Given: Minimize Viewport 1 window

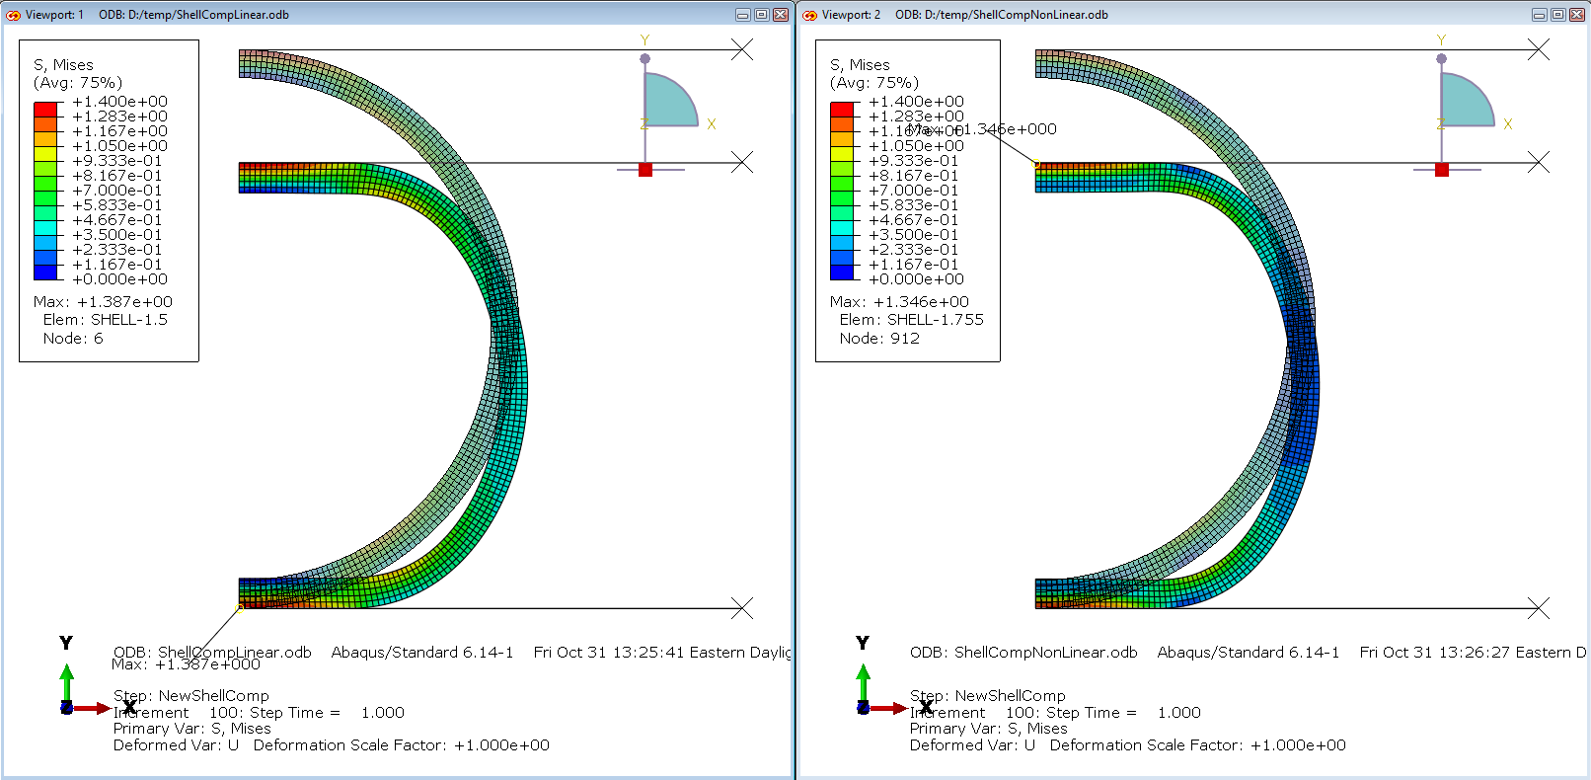Looking at the screenshot, I should (x=743, y=15).
